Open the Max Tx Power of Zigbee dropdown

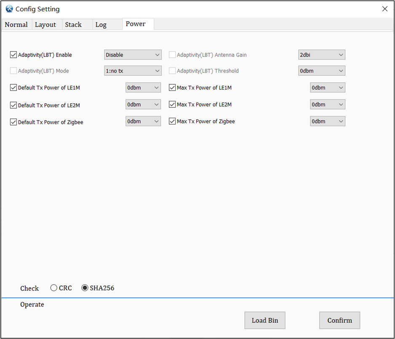pyautogui.click(x=328, y=121)
